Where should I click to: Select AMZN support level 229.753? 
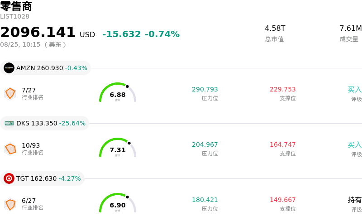point(282,89)
